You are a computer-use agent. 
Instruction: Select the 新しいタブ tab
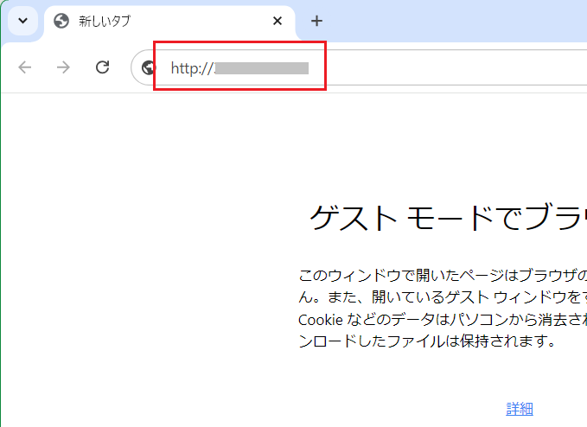coord(169,21)
